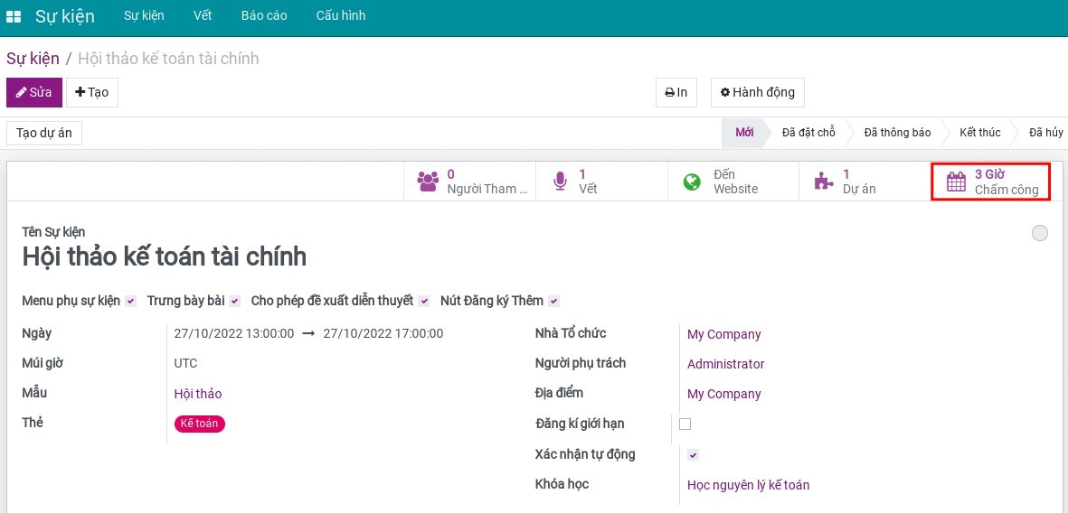Expand the Cấu hình menu
Screen dimensions: 1068x513
click(341, 15)
